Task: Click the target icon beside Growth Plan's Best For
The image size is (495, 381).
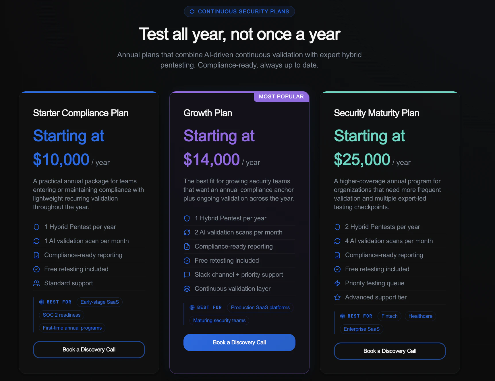Action: [x=192, y=307]
